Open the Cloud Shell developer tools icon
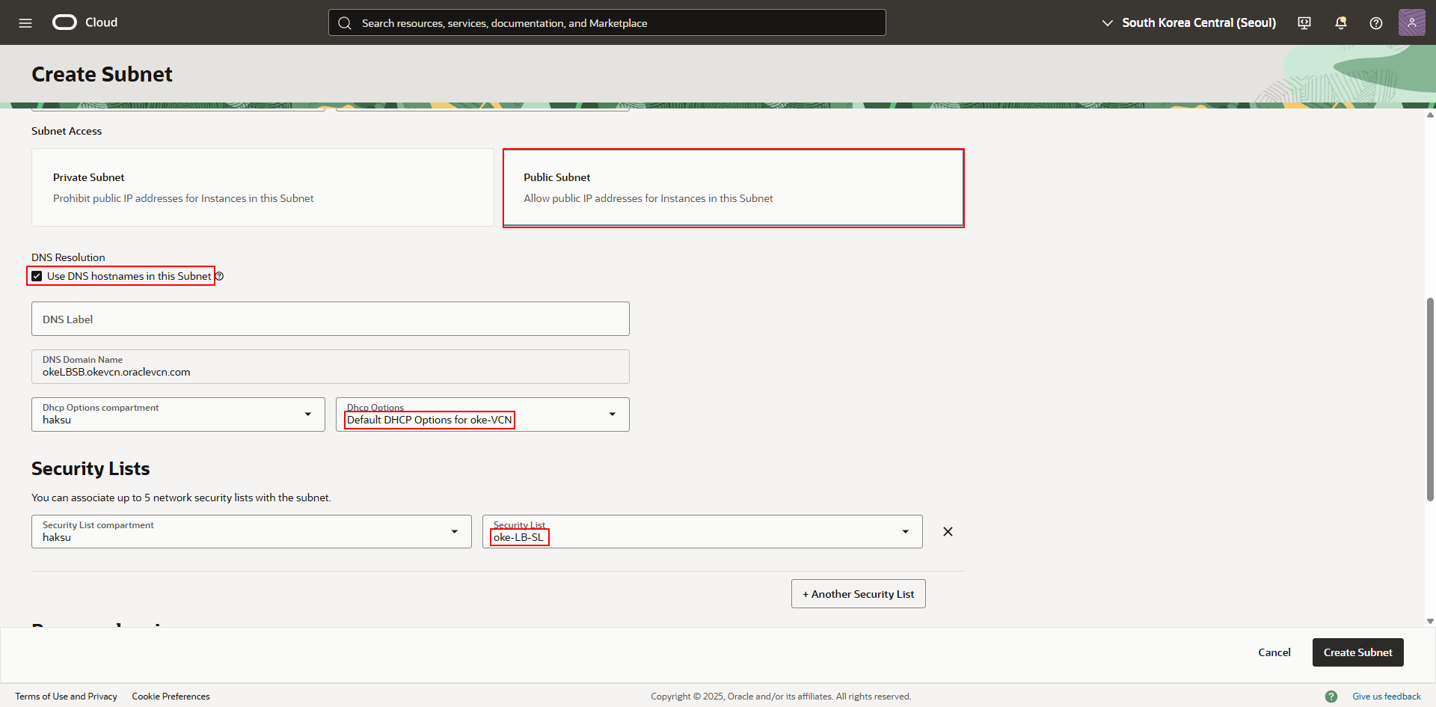The height and width of the screenshot is (707, 1436). [x=1304, y=23]
